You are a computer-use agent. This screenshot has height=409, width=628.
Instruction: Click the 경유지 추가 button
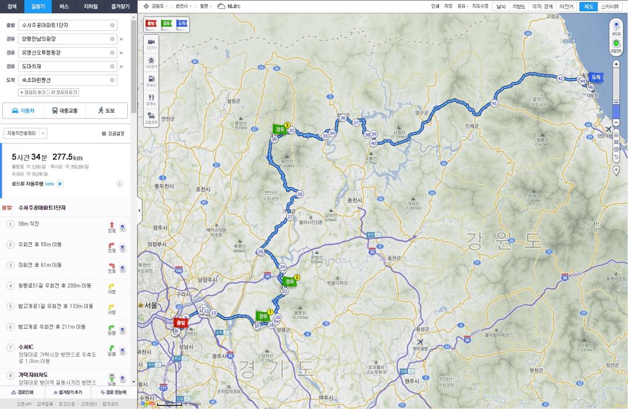coord(33,92)
